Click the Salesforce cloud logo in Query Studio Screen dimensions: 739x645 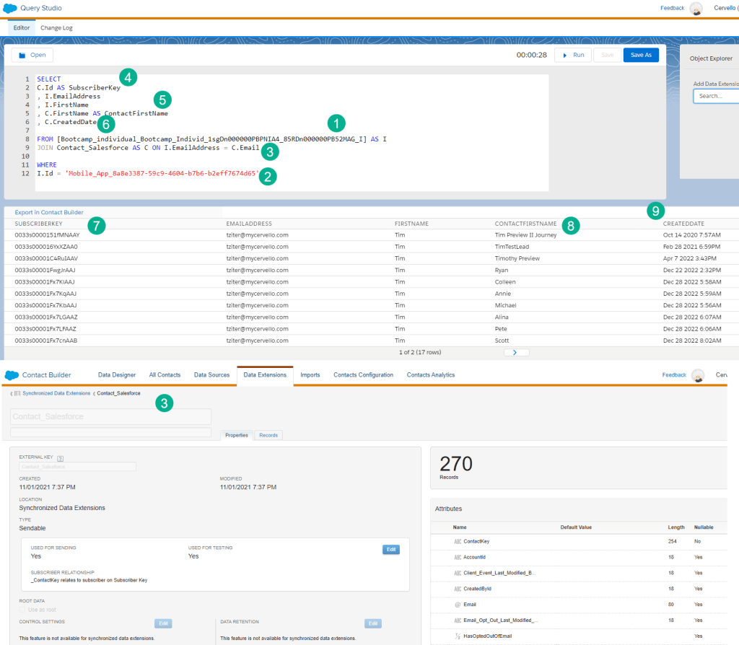point(10,8)
